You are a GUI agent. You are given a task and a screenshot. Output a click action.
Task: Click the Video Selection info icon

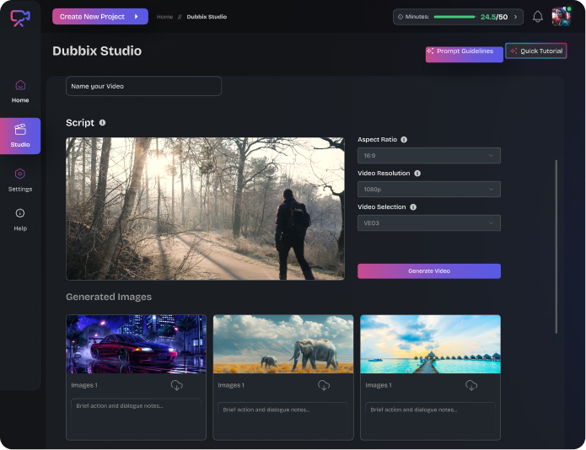click(x=413, y=207)
